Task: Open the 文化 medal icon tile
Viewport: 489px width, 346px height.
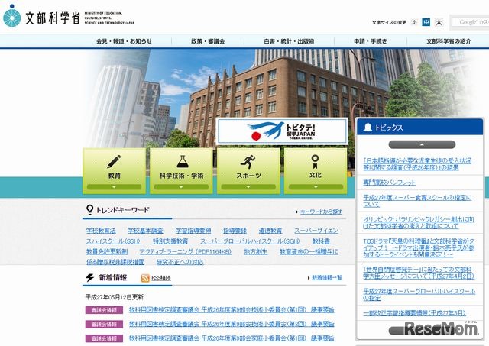Action: click(316, 171)
